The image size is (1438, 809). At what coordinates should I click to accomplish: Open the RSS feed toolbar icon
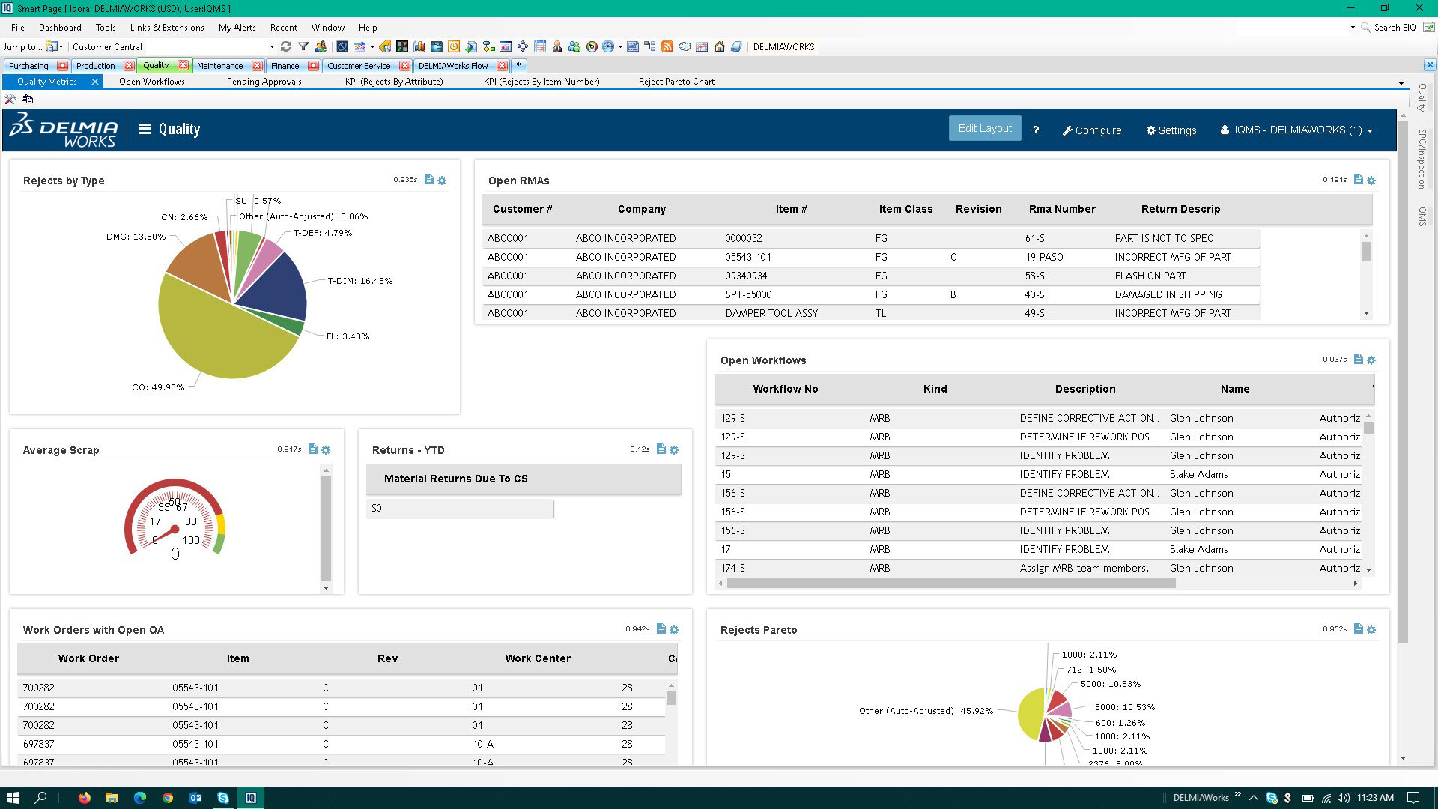coord(667,46)
